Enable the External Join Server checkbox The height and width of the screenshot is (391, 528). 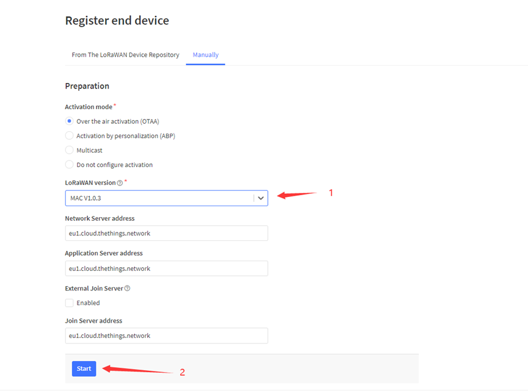point(69,303)
